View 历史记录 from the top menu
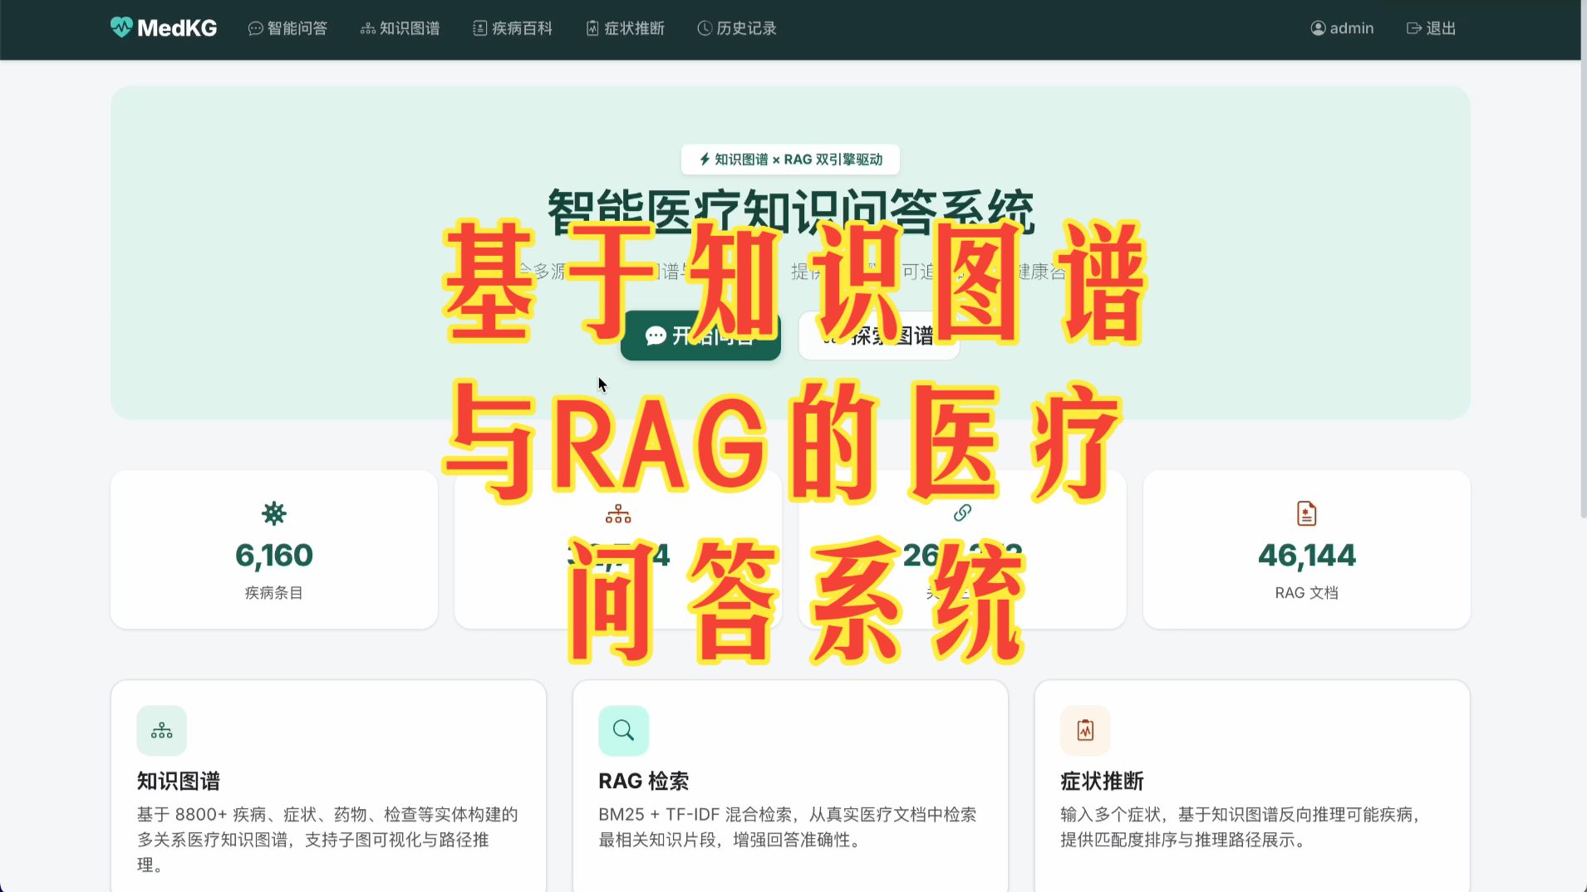This screenshot has width=1587, height=892. 737,28
